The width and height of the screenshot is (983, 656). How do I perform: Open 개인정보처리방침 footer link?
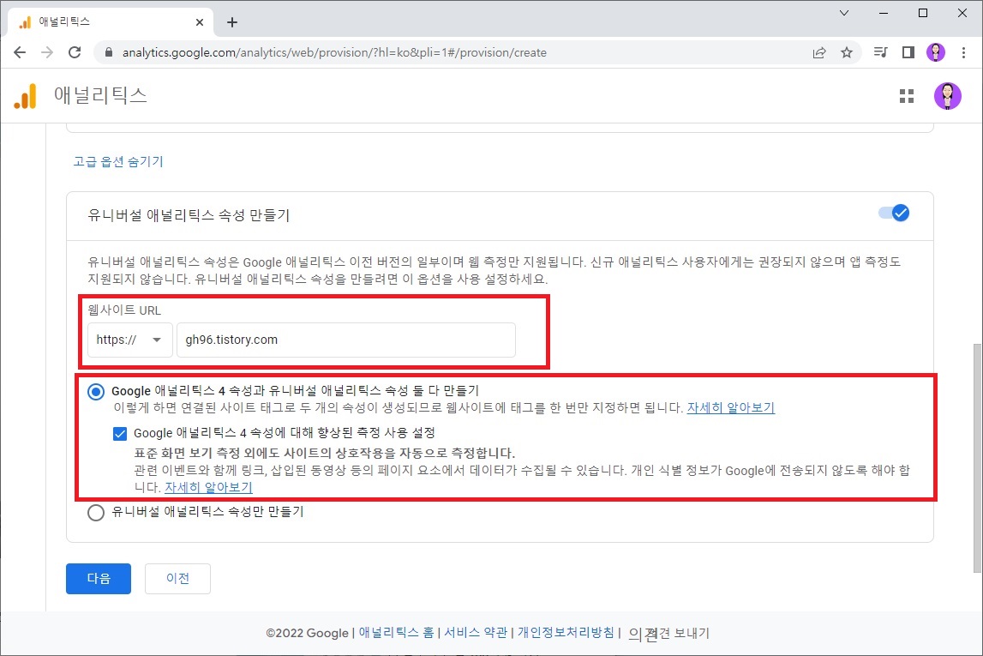pyautogui.click(x=566, y=633)
